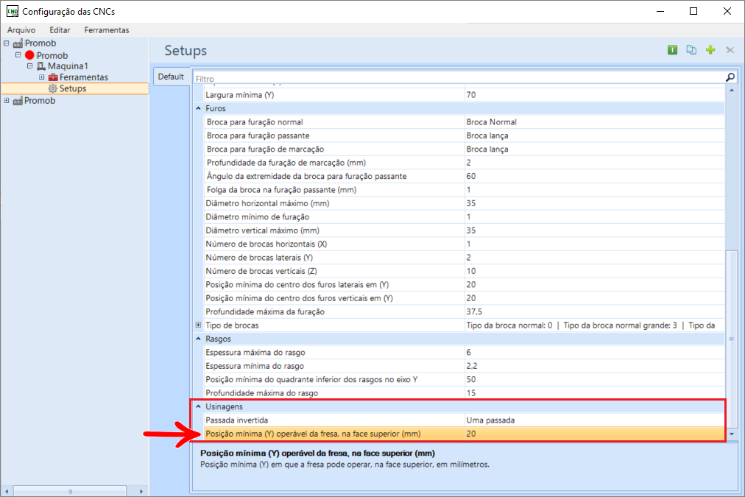
Task: Click the gray X delete setup icon
Action: 730,50
